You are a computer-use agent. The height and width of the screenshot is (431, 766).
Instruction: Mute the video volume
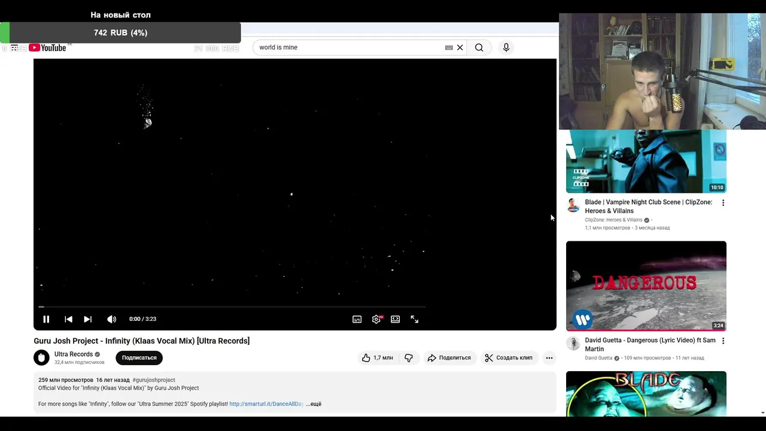111,319
